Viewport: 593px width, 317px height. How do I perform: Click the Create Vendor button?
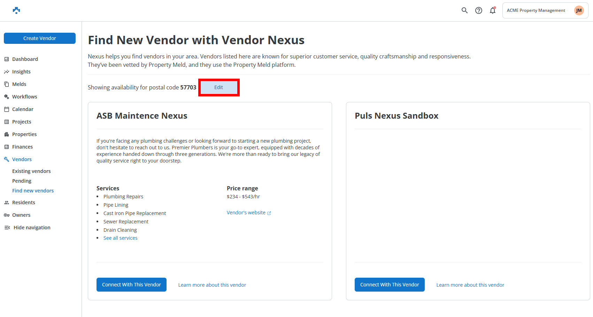click(x=40, y=38)
